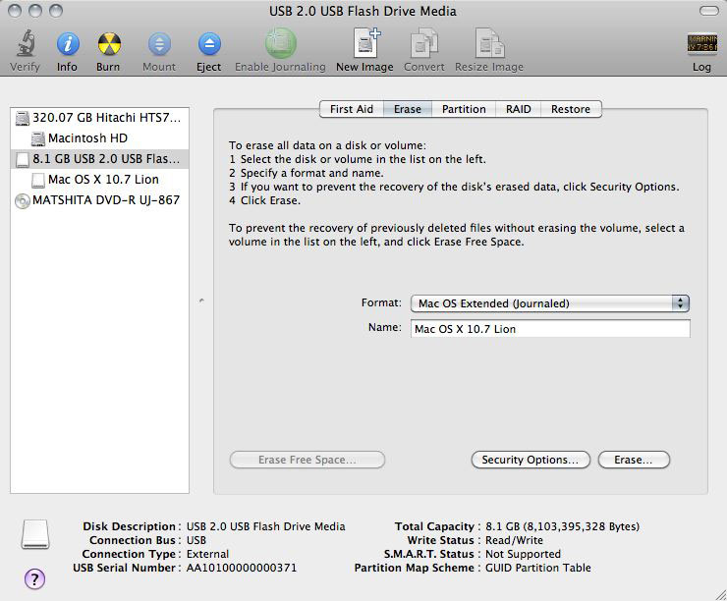The image size is (727, 601).
Task: Go to the RAID tab
Action: (x=519, y=109)
